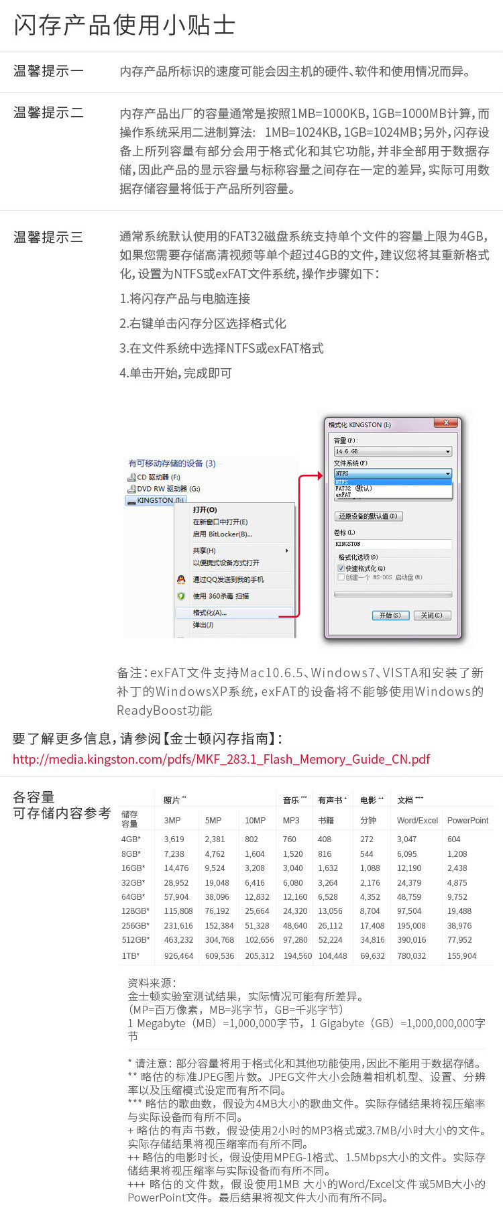
Task: Click the 1TB* row label
Action: (x=131, y=956)
